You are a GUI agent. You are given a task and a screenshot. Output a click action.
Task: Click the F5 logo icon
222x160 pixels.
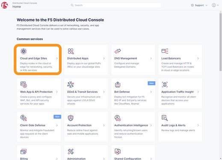(5, 5)
